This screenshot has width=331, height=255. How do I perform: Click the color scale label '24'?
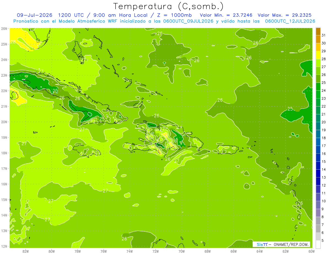(324, 90)
